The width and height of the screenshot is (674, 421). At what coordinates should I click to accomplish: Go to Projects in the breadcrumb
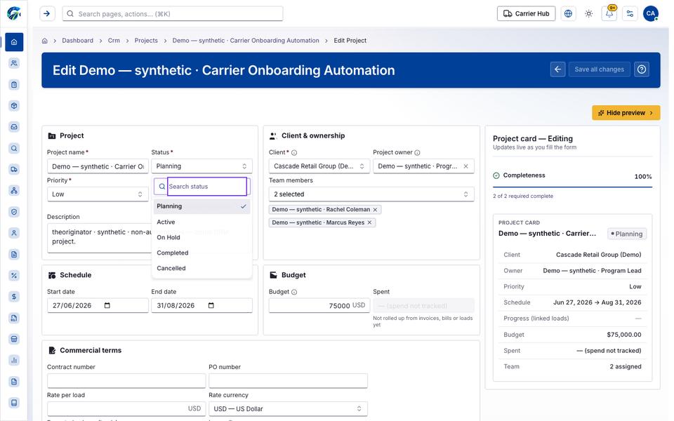pyautogui.click(x=146, y=41)
